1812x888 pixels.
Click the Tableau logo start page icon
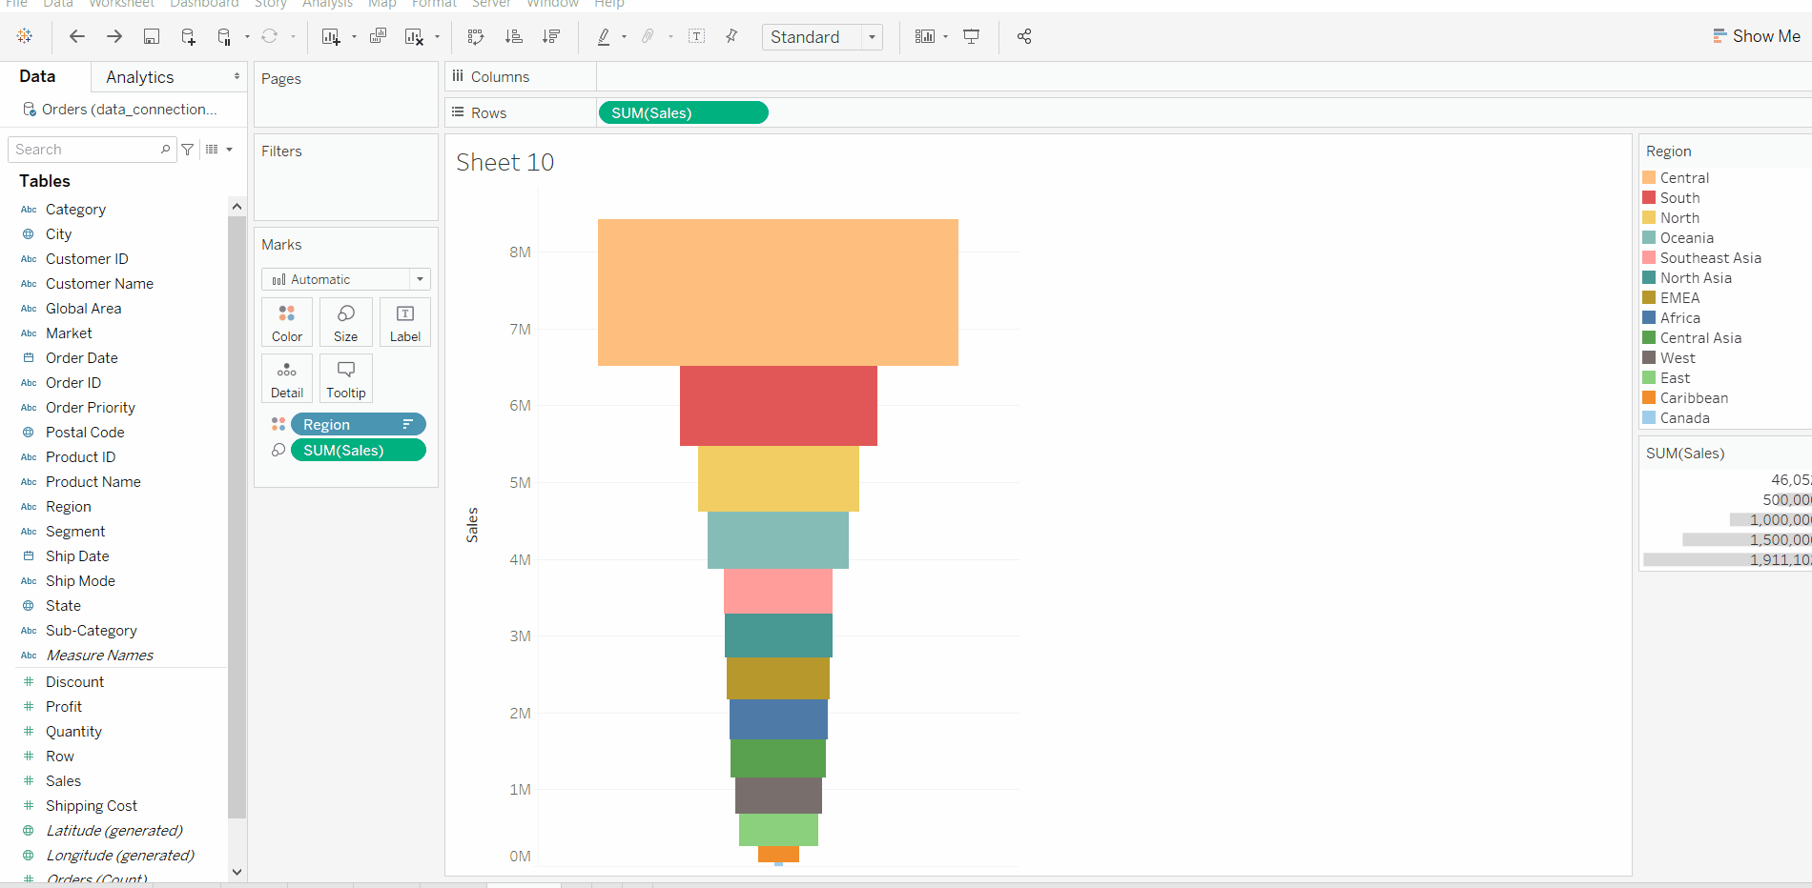pyautogui.click(x=25, y=36)
